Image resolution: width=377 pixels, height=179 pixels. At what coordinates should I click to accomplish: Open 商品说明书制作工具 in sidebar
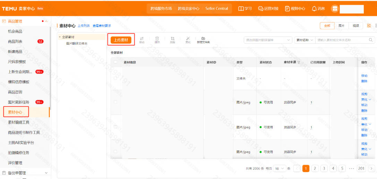(24, 132)
